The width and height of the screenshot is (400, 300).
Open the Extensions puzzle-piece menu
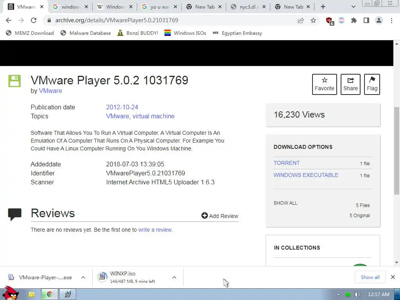(x=354, y=20)
